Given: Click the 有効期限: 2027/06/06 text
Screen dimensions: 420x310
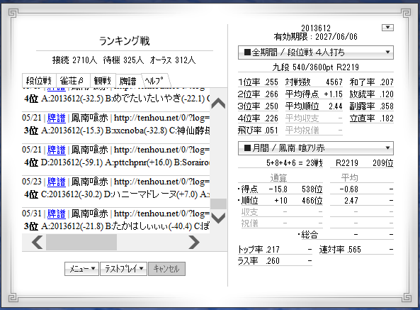Looking at the screenshot, I should tap(316, 36).
